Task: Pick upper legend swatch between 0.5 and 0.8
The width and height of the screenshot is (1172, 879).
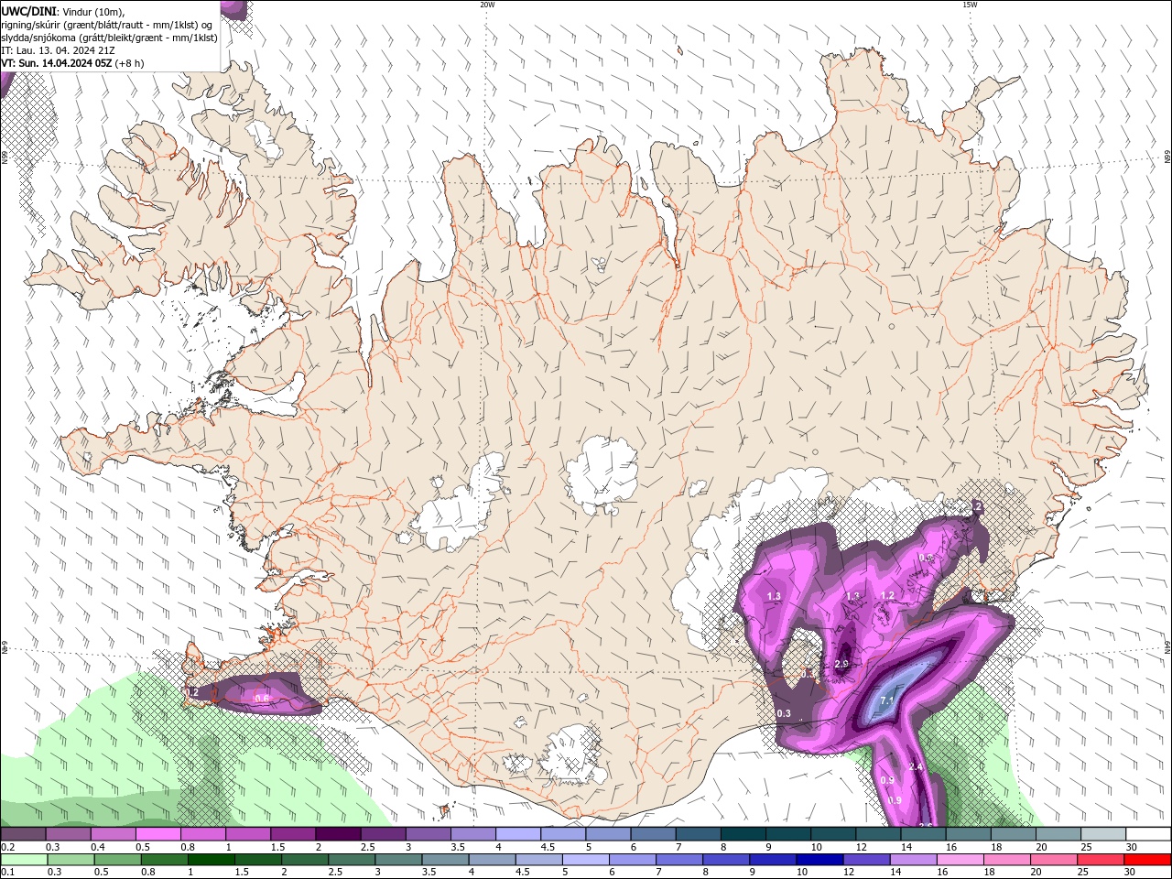Action: pyautogui.click(x=157, y=834)
